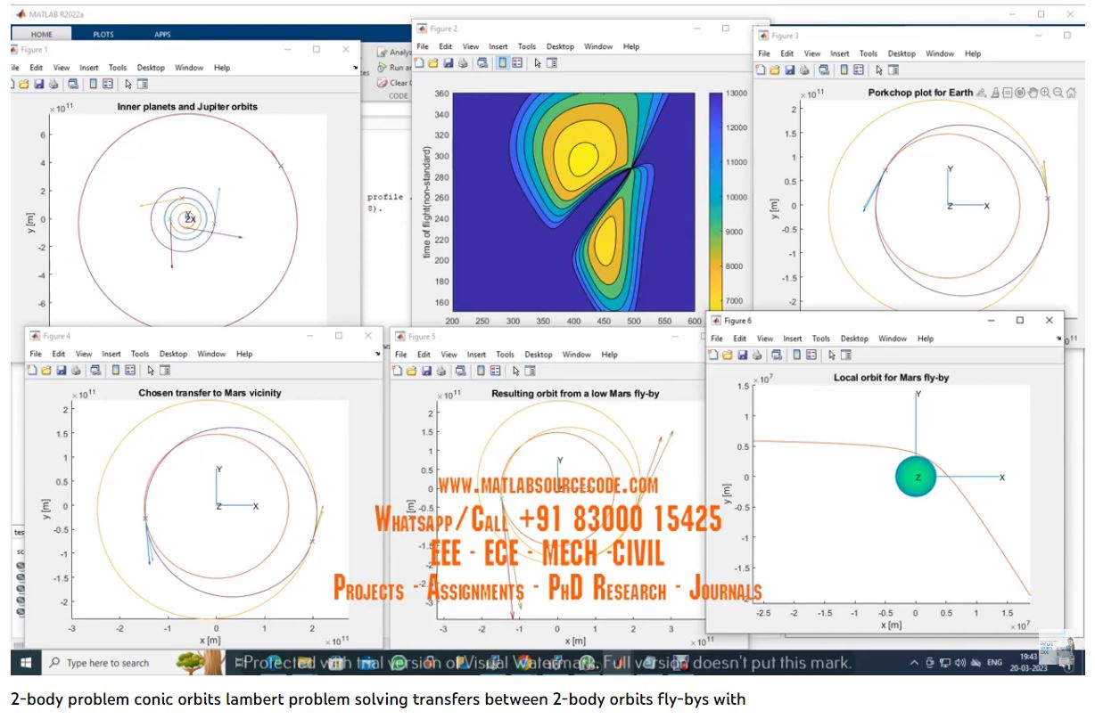The image size is (1095, 719).
Task: Click Restore View home icon in Figure 3
Action: [x=1069, y=93]
